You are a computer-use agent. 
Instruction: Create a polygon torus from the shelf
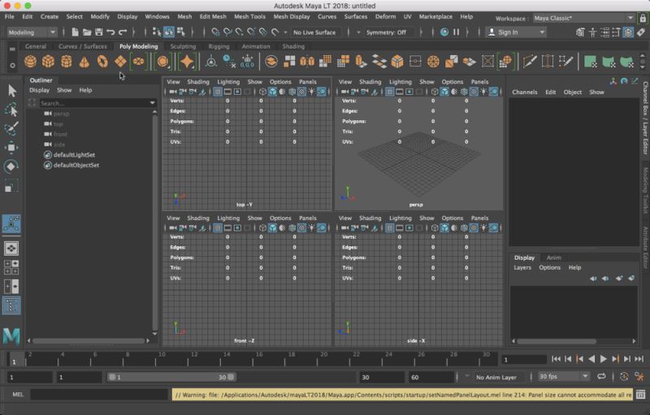coord(102,62)
